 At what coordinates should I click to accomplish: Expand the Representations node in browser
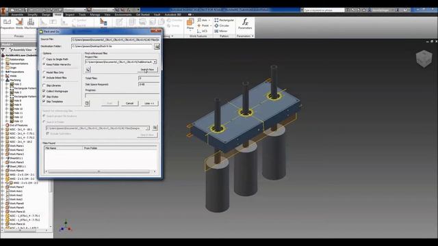3,64
